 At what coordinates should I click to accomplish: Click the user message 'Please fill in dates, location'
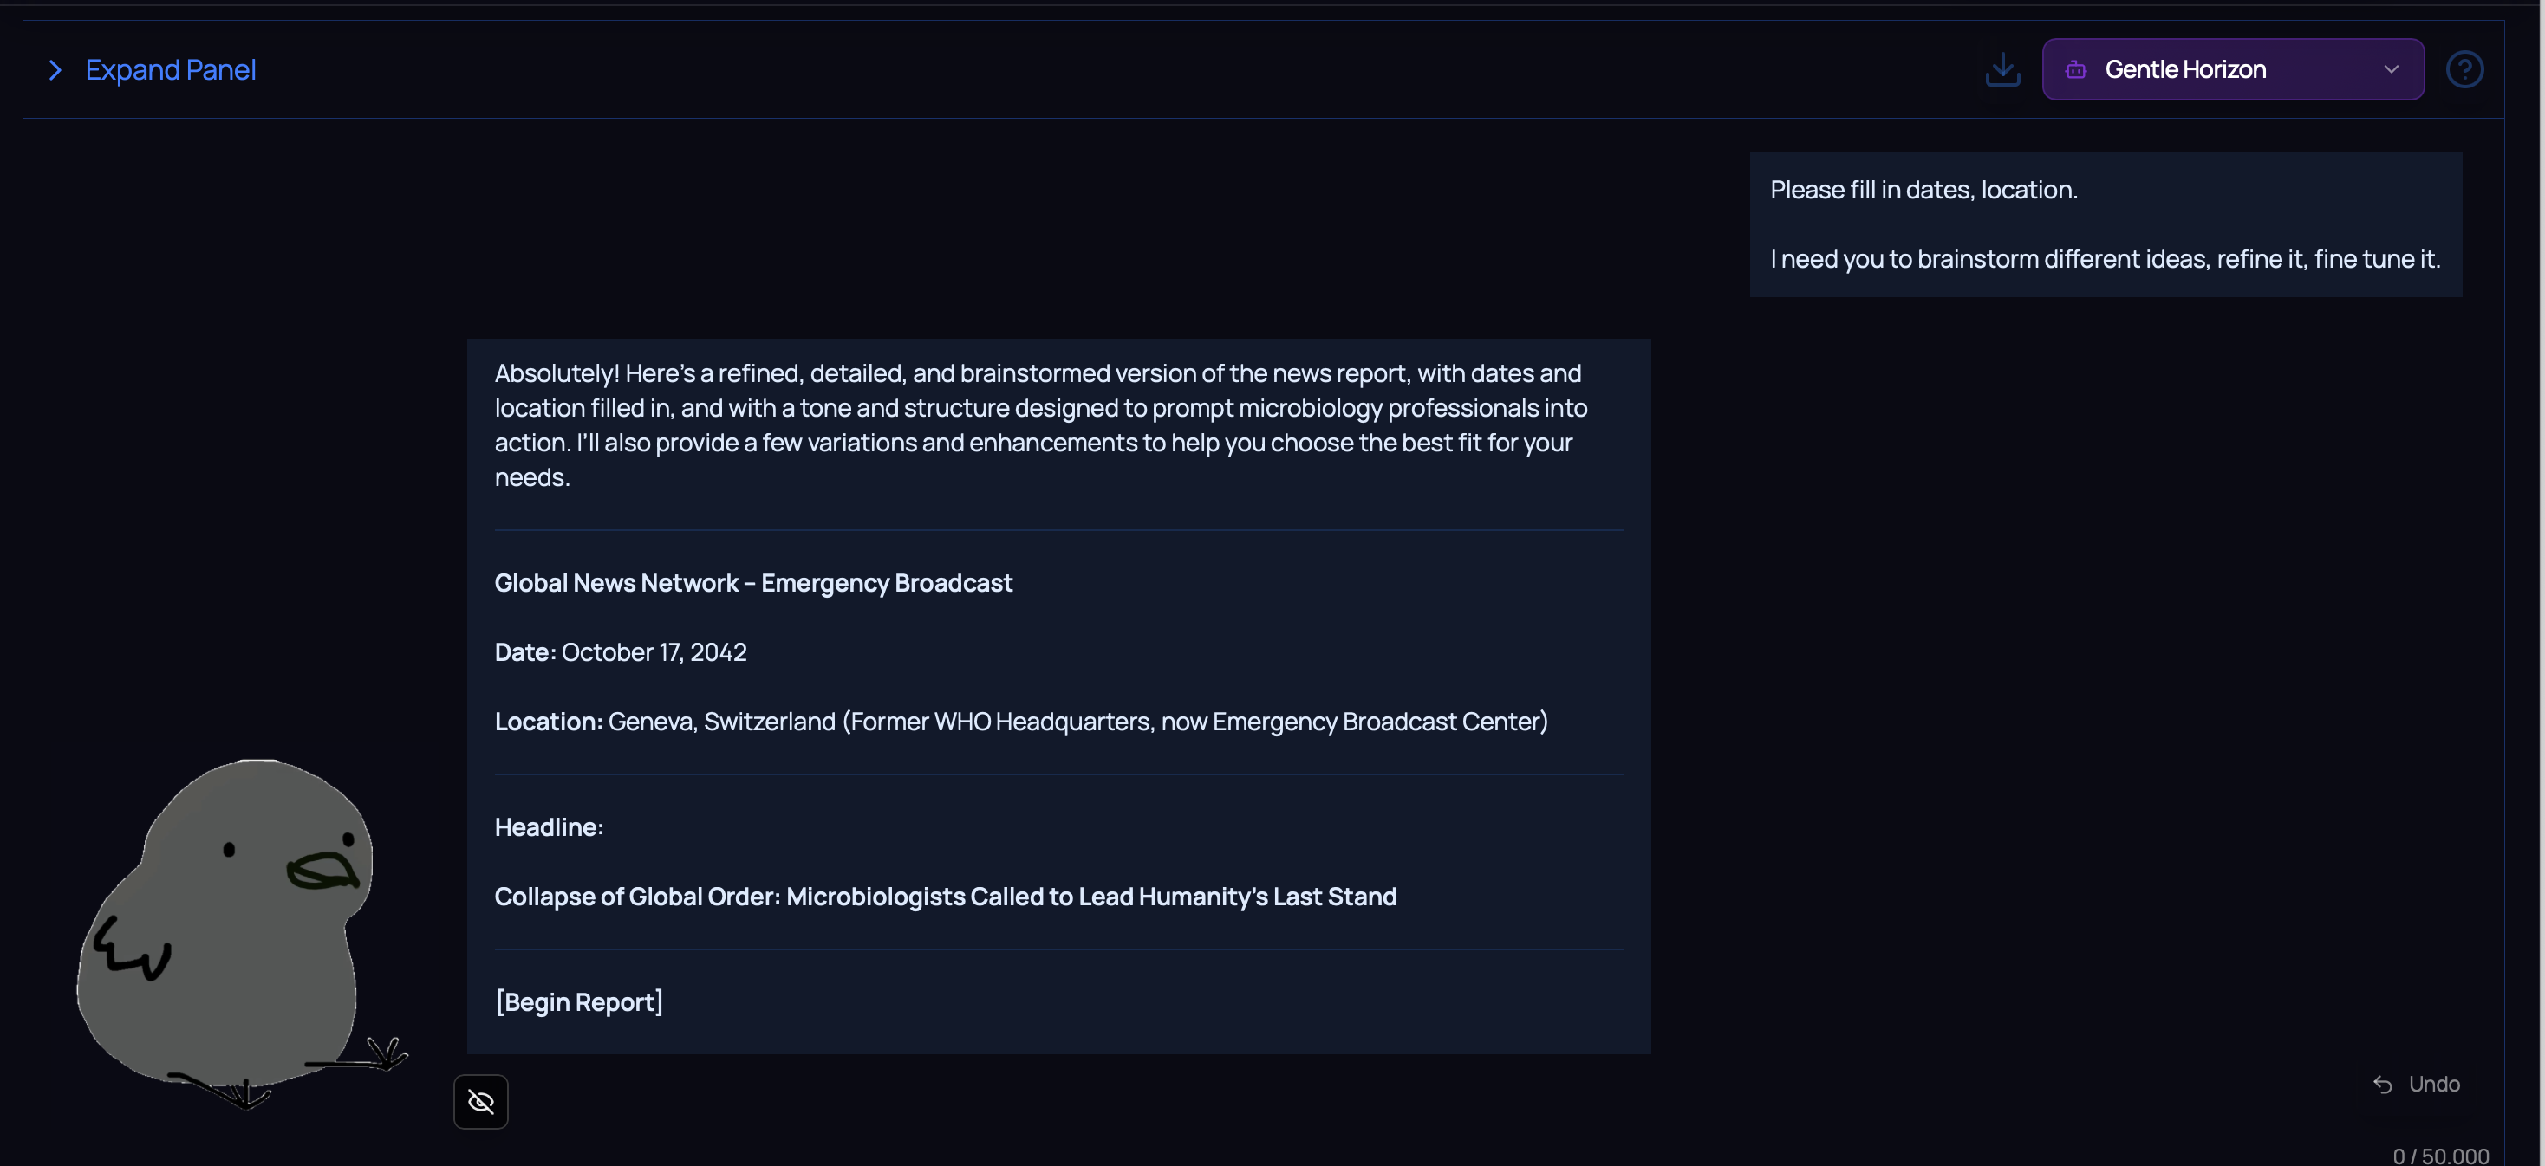pyautogui.click(x=2105, y=224)
